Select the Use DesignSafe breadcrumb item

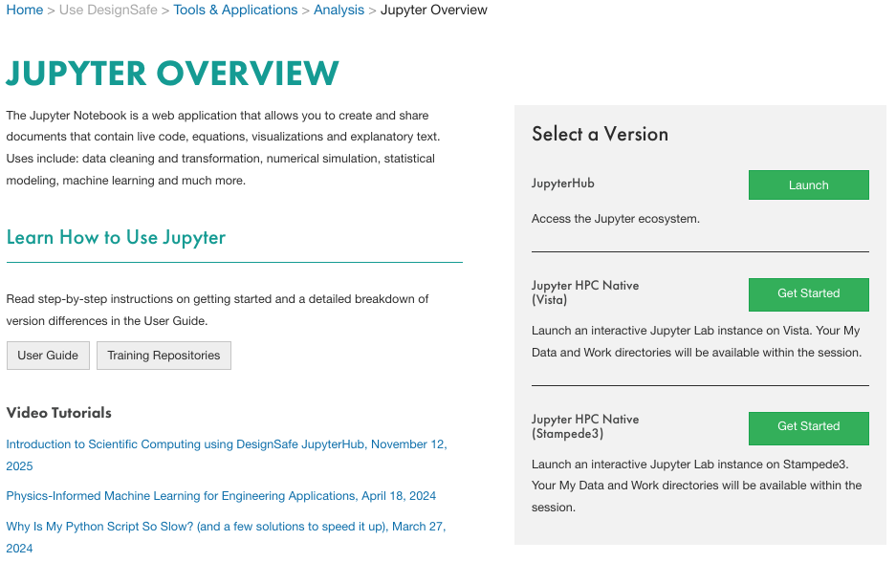click(x=107, y=10)
